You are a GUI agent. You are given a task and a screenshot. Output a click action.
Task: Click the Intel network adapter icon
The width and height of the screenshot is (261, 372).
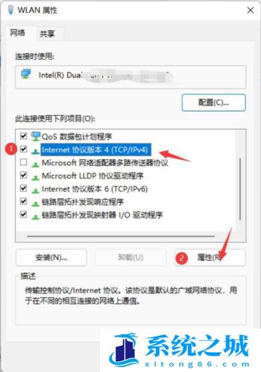[26, 74]
